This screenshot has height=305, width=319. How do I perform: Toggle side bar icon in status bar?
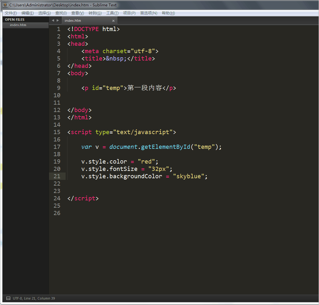click(8, 298)
